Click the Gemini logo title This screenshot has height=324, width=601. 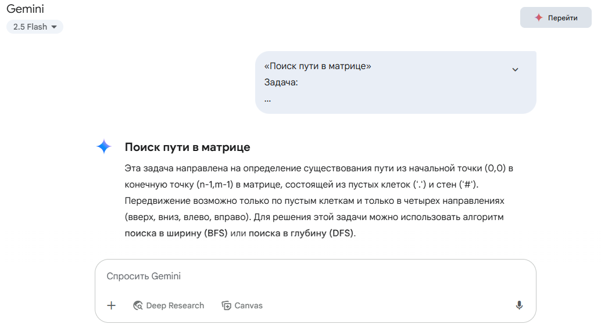click(26, 9)
